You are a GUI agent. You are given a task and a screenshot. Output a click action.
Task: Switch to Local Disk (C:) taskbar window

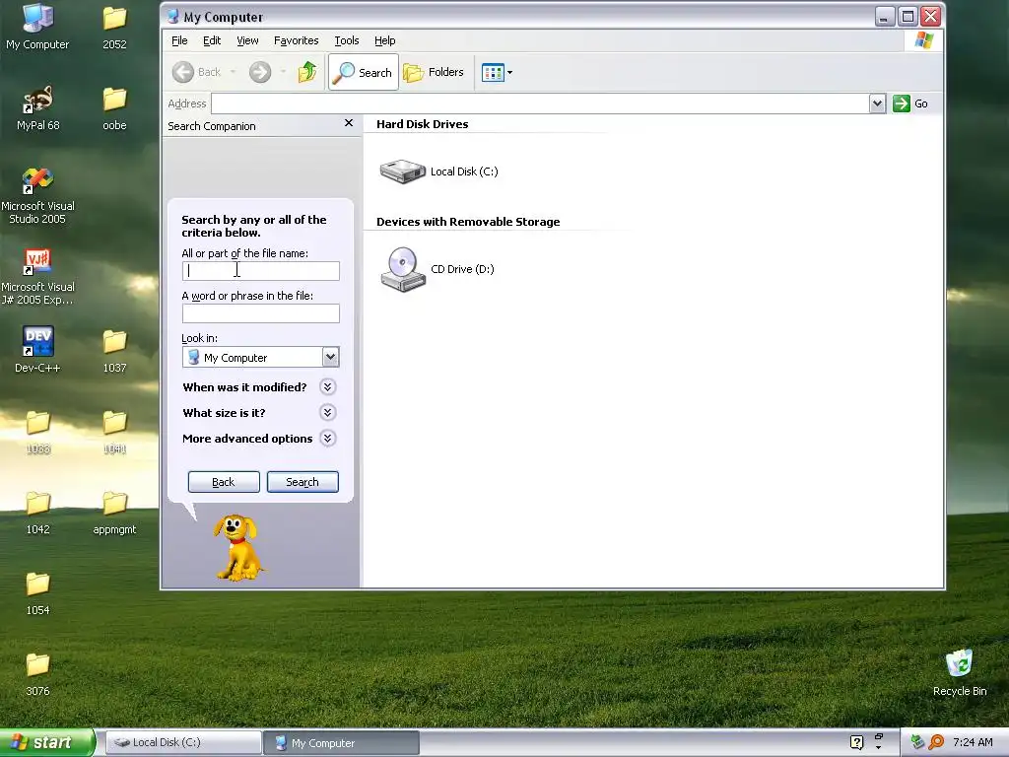point(183,742)
